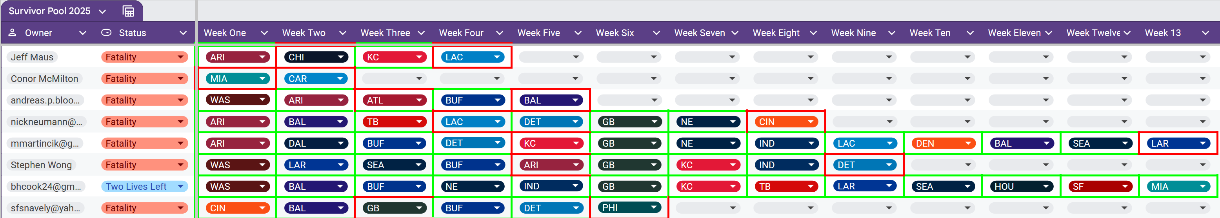Screen dimensions: 1220x218
Task: Open the red SF chip in Week Twelve
Action: tap(1100, 187)
